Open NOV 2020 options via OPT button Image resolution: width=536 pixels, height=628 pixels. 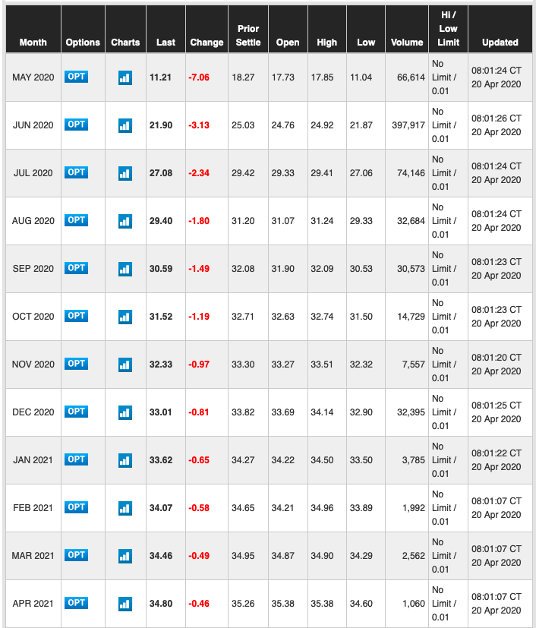click(77, 364)
